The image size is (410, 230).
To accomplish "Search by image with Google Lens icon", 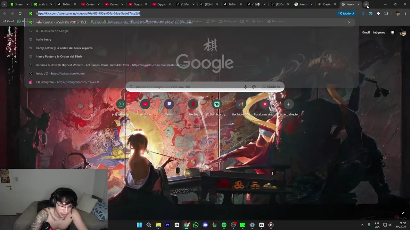I will pyautogui.click(x=254, y=87).
